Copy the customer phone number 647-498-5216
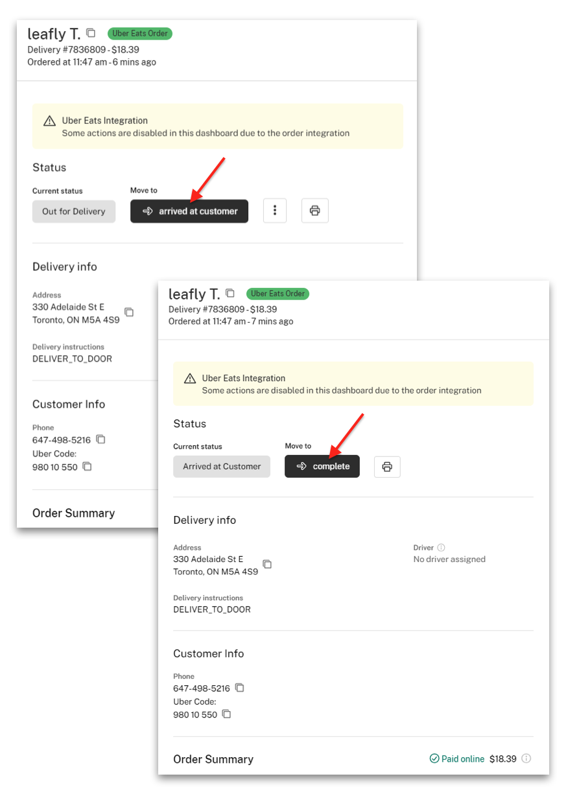This screenshot has height=796, width=568. [x=240, y=688]
